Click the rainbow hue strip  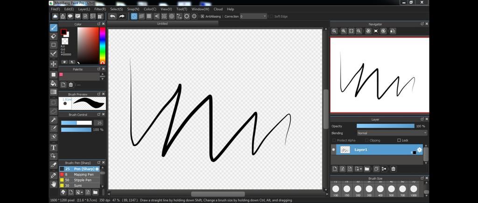tap(102, 45)
